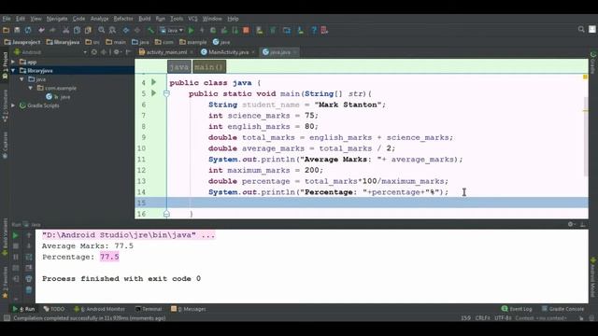Click the Synchronize toolbar icon
This screenshot has height=336, width=598.
[28, 30]
